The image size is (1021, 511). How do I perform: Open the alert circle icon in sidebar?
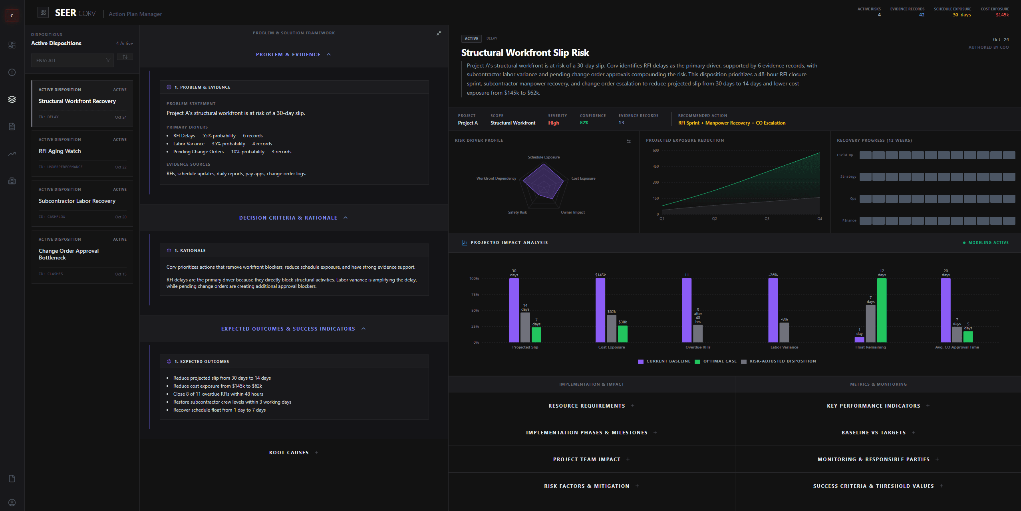pyautogui.click(x=12, y=72)
